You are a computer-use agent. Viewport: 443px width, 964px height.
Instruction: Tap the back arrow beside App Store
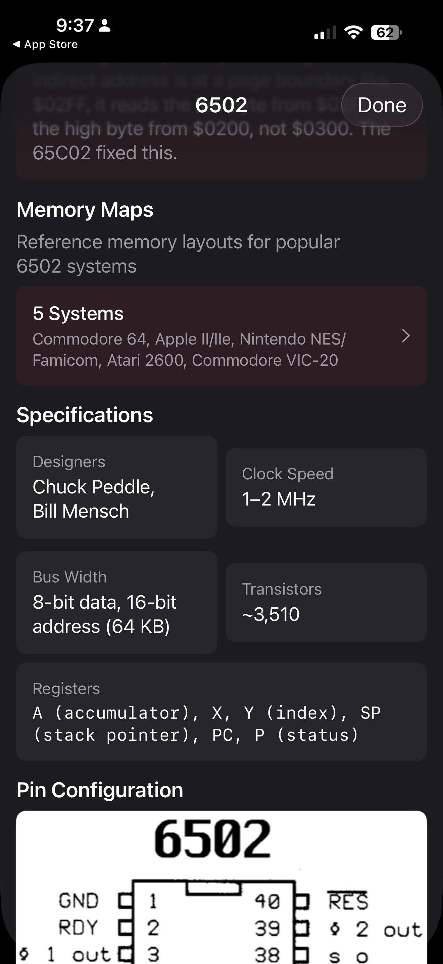[16, 44]
